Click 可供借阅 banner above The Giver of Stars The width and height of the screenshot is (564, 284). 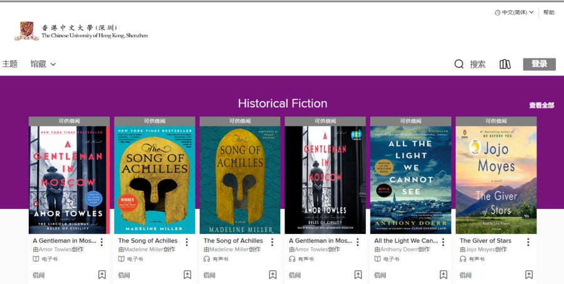(x=496, y=121)
